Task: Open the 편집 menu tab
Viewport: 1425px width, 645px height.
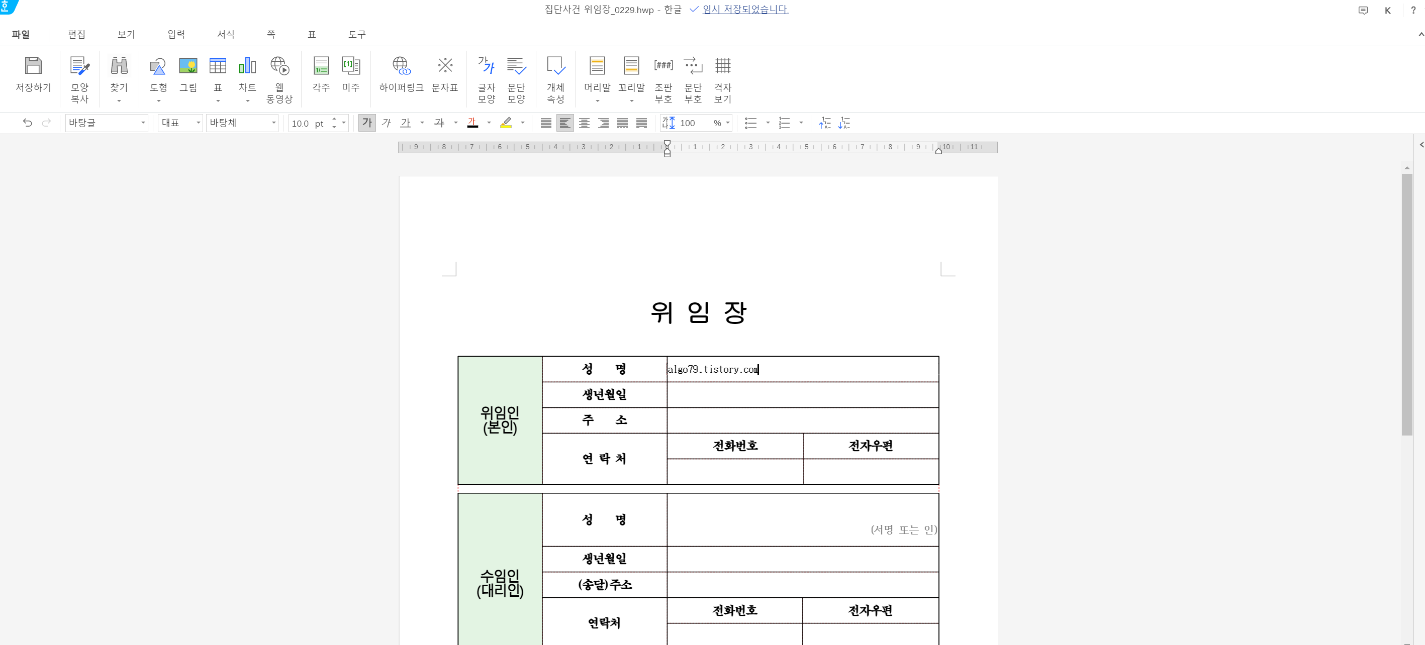Action: point(76,34)
